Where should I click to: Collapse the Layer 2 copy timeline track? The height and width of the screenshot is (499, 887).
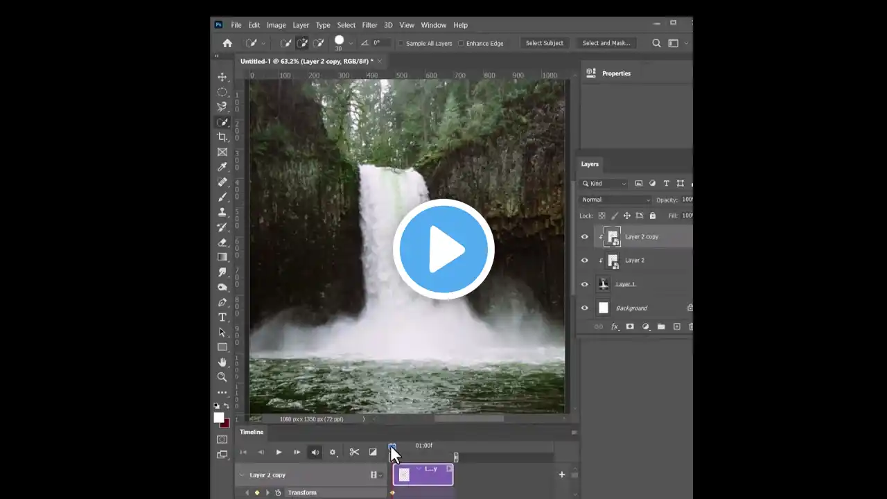click(x=242, y=475)
